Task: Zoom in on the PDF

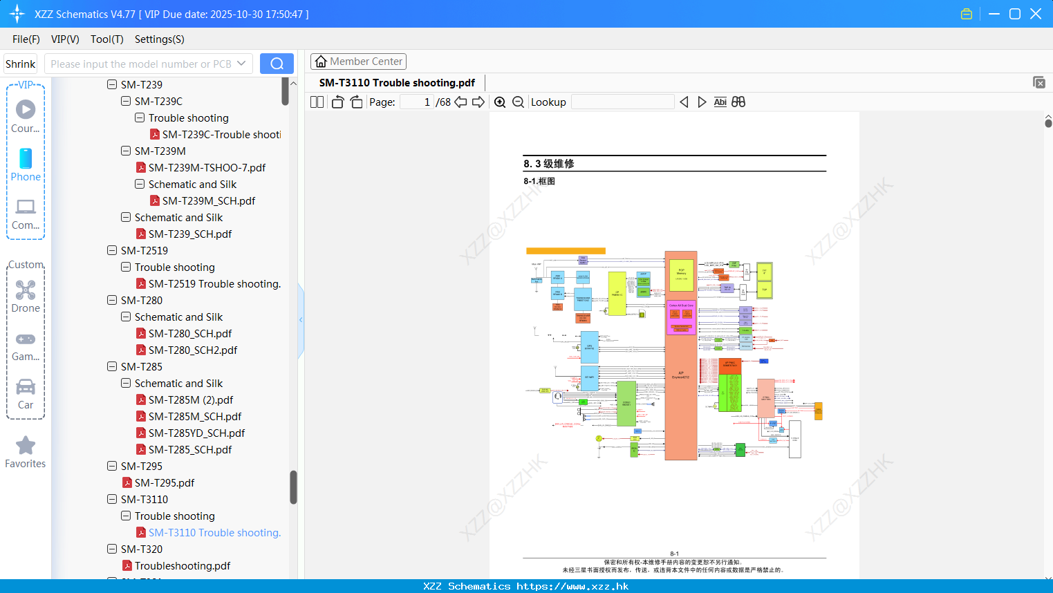Action: click(500, 102)
